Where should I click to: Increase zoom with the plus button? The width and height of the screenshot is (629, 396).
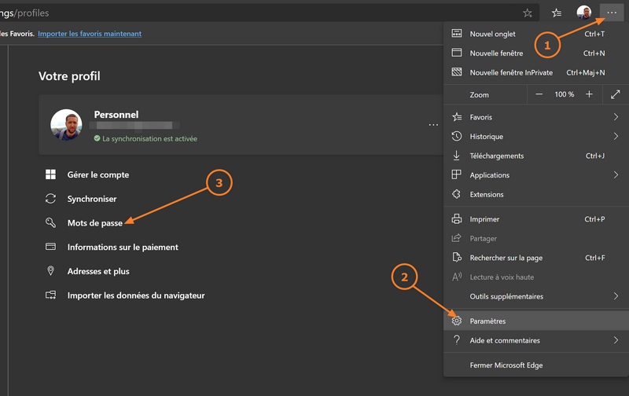coord(589,94)
